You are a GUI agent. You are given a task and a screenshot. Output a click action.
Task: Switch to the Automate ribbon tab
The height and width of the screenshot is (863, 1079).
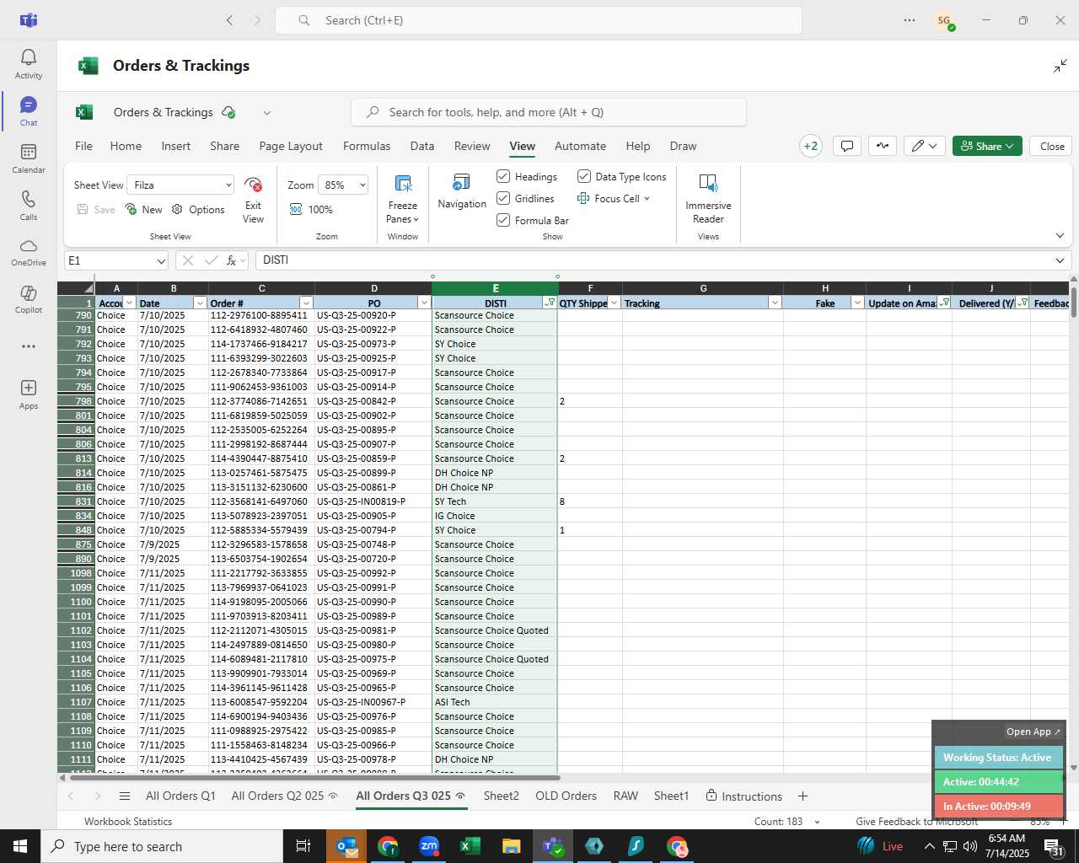coord(580,146)
